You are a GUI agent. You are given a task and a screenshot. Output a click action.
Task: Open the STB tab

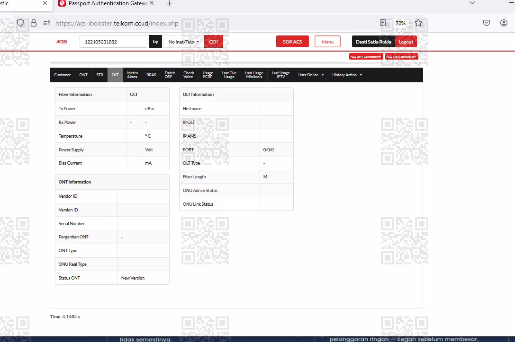[x=99, y=75]
